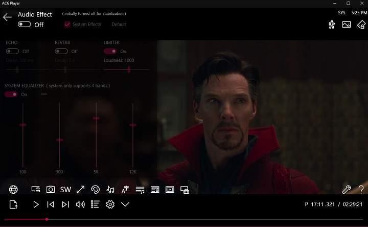The width and height of the screenshot is (368, 227).
Task: Open the music playlist lines icon
Action: tap(140, 190)
